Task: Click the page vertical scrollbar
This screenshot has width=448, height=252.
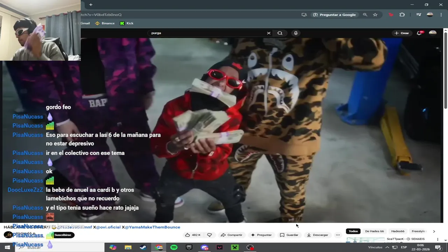Action: 446,70
